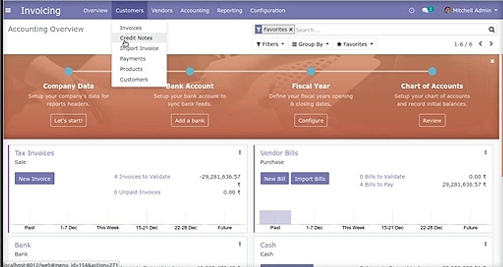
Task: Open the Favorites dropdown
Action: pyautogui.click(x=355, y=44)
